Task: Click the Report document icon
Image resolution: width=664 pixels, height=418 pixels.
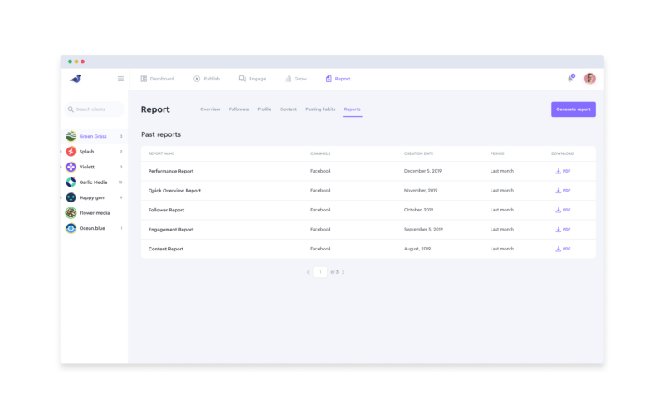Action: click(x=329, y=79)
